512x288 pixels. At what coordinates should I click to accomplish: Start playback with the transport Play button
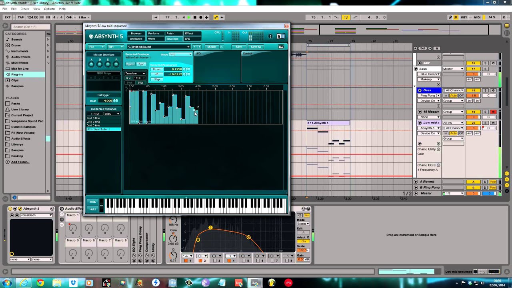click(x=190, y=17)
